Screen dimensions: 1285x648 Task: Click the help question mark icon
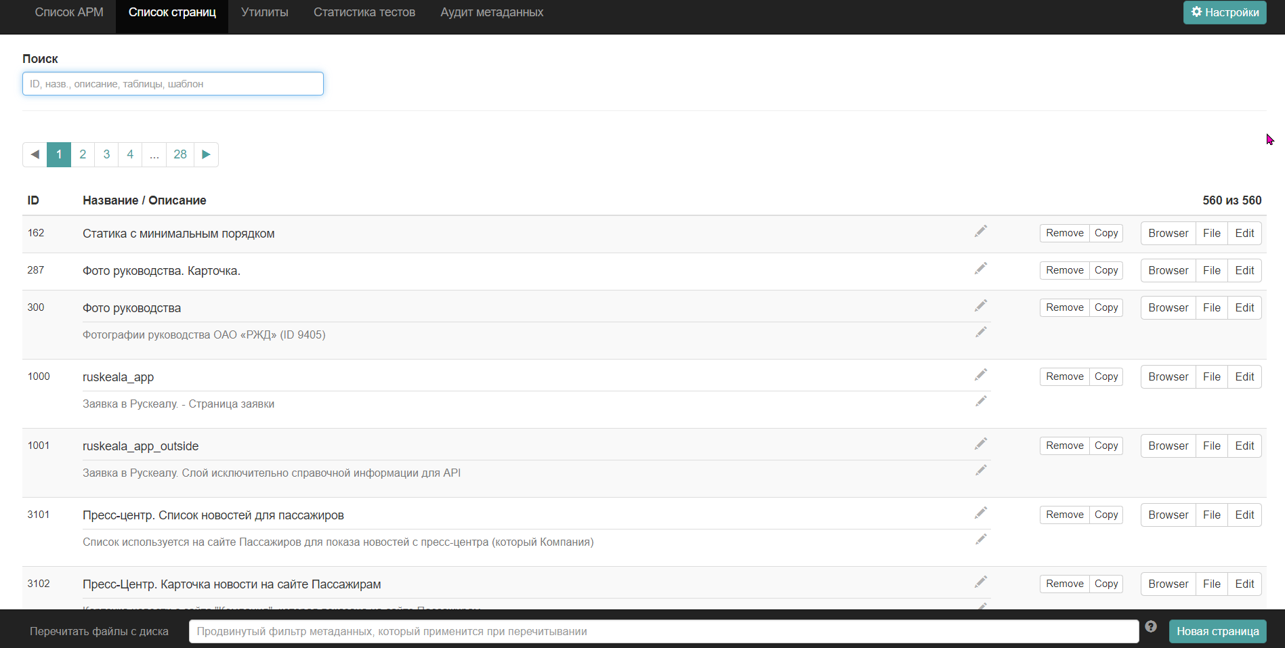(x=1151, y=627)
